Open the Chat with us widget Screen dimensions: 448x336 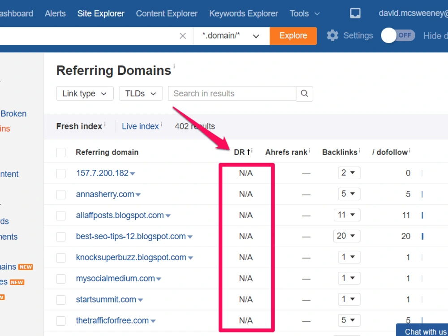click(422, 330)
